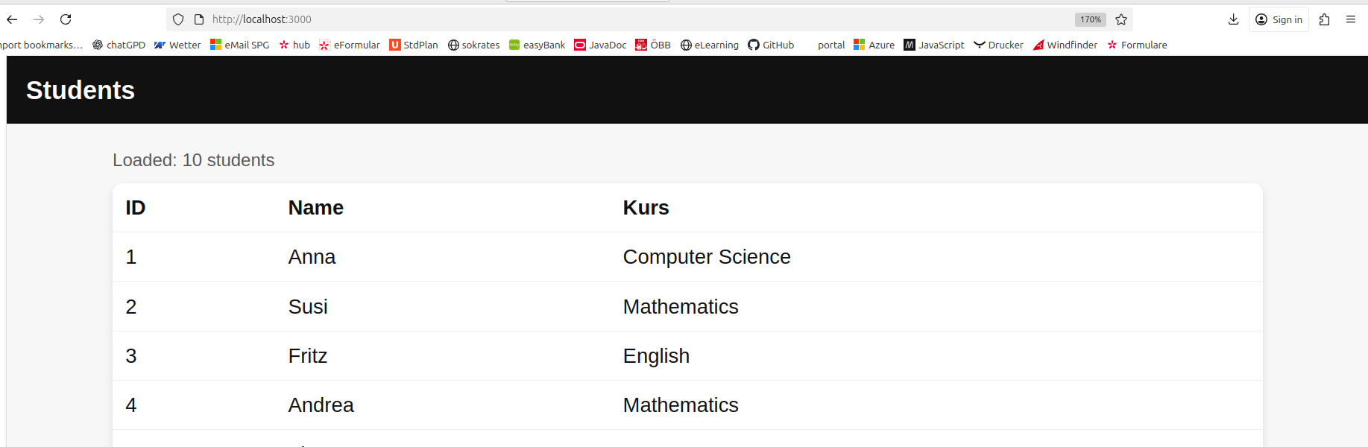
Task: Click the Sign in button
Action: click(1279, 19)
